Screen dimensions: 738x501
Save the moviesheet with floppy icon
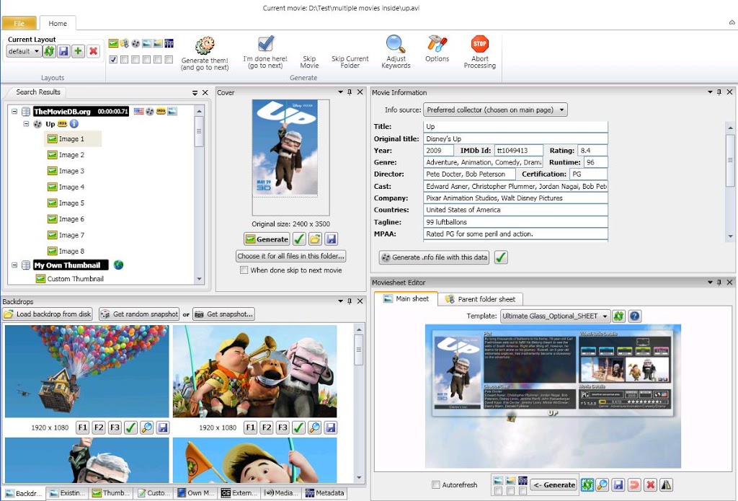click(618, 484)
